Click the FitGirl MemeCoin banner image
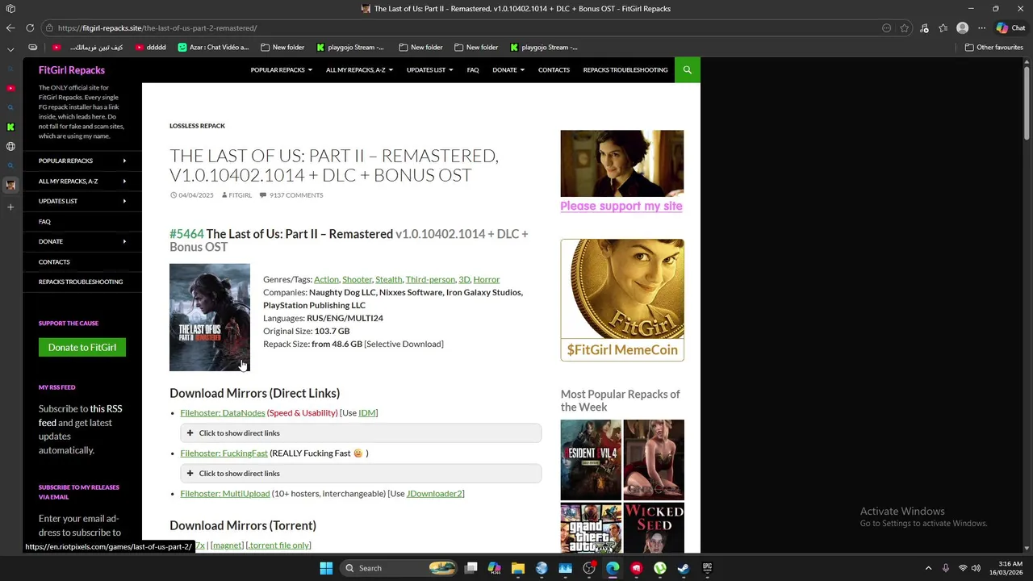 pyautogui.click(x=622, y=300)
